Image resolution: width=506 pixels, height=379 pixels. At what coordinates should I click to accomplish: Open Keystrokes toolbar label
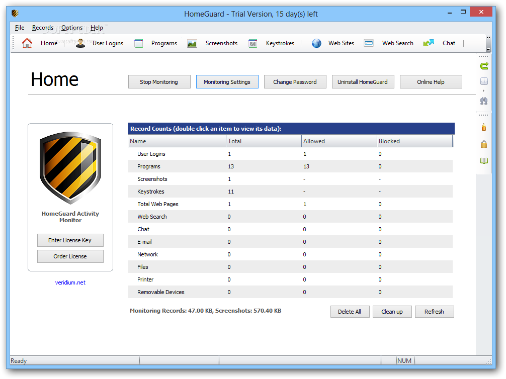[x=280, y=43]
